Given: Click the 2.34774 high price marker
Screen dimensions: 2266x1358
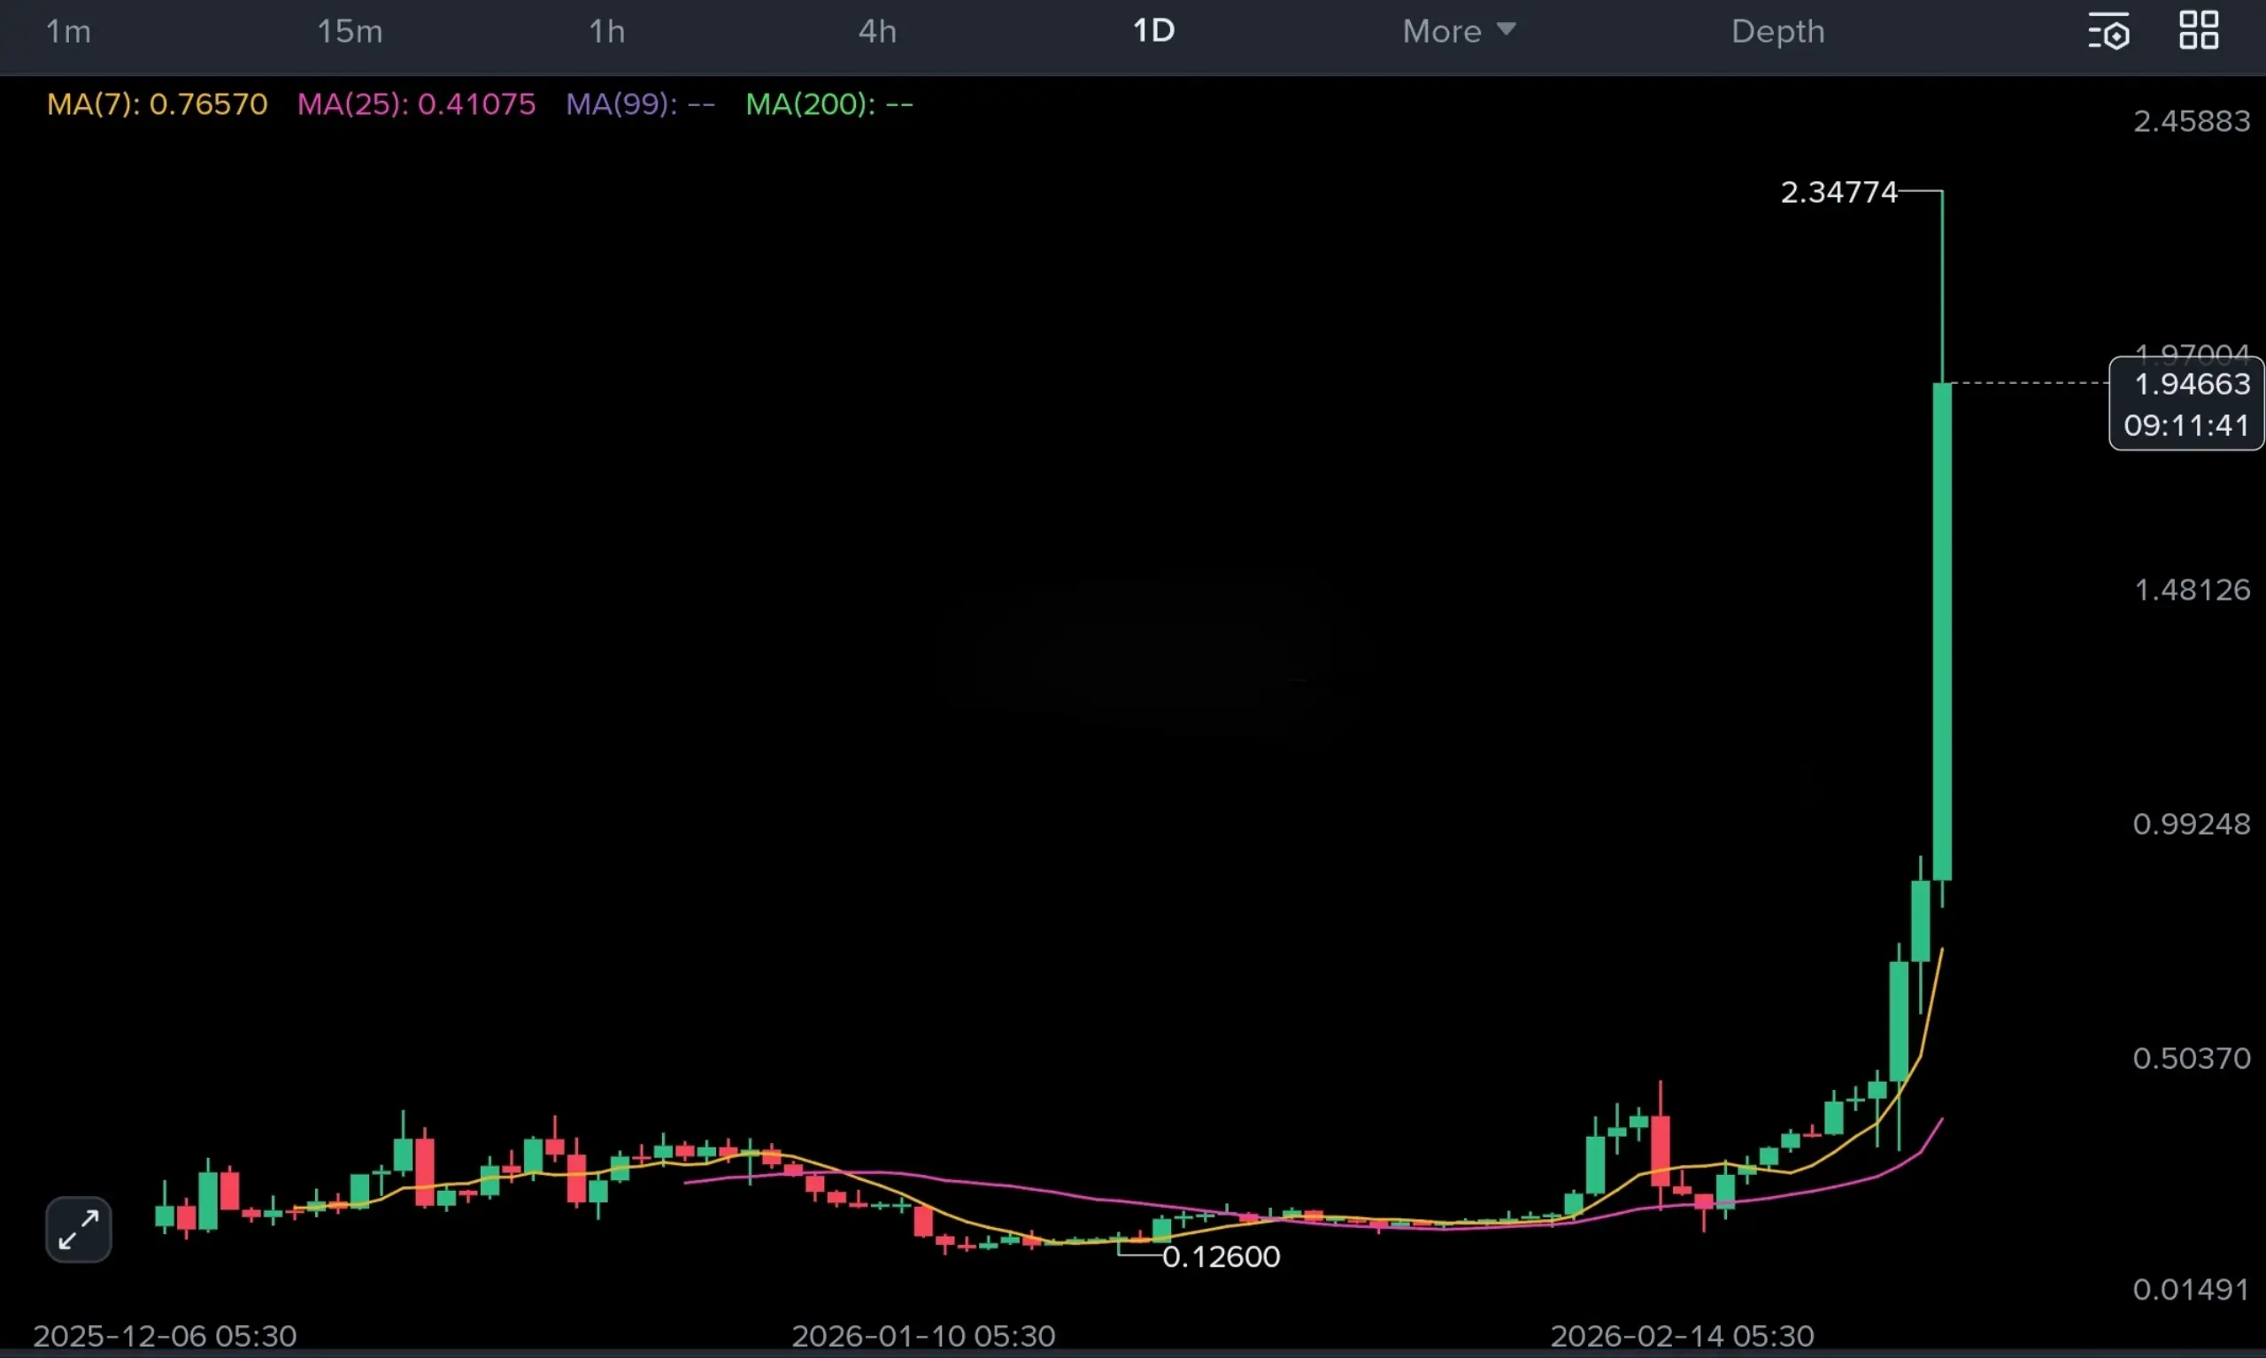Looking at the screenshot, I should click(x=1838, y=192).
